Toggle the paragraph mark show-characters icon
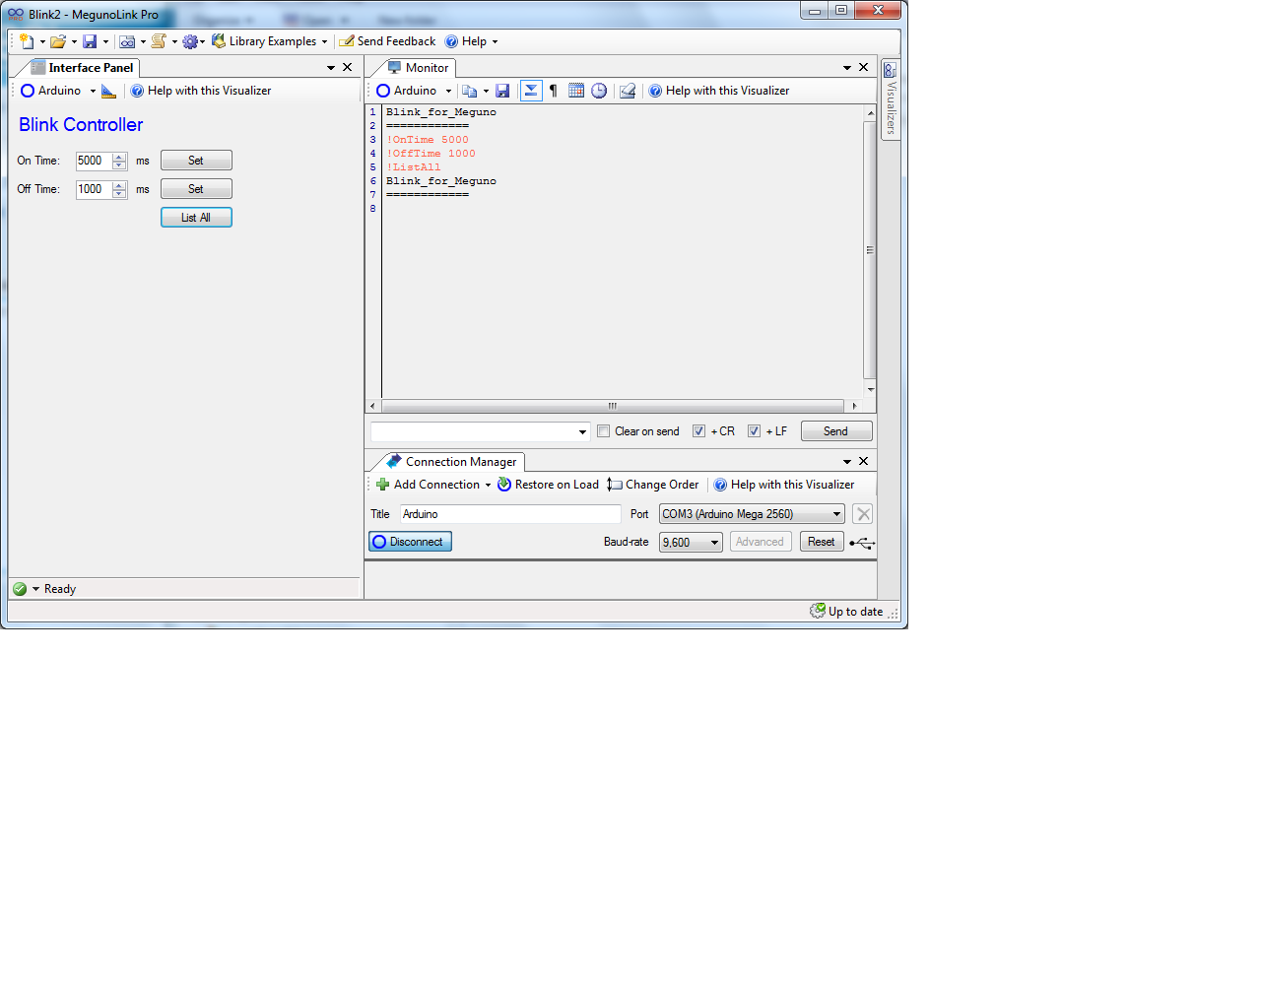 pos(554,91)
